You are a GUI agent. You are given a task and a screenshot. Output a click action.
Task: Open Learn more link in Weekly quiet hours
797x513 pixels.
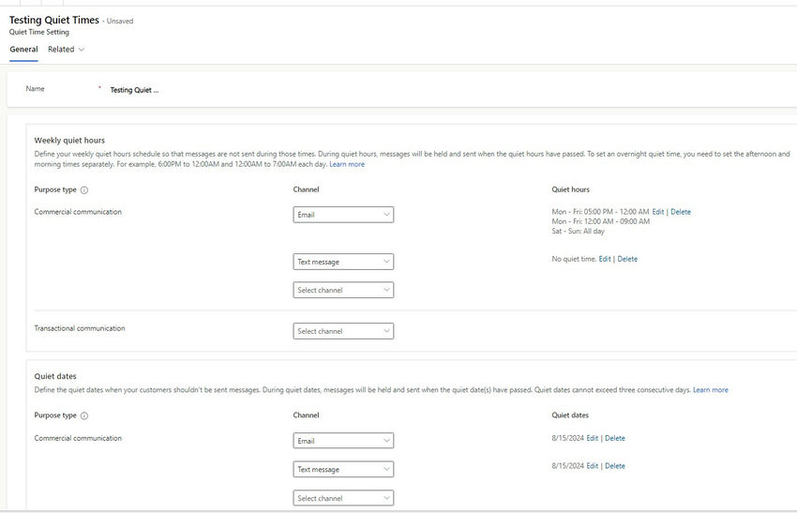pyautogui.click(x=347, y=164)
